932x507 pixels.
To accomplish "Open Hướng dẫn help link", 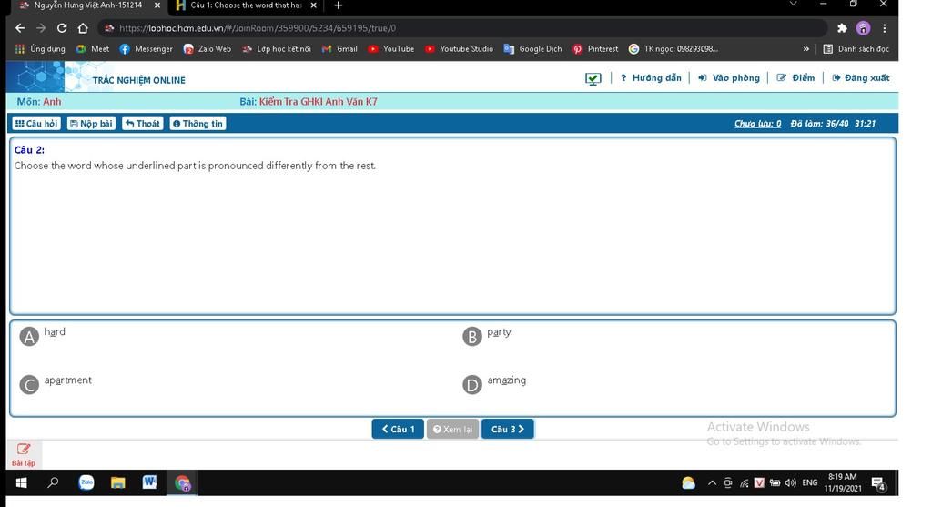I will click(x=651, y=78).
